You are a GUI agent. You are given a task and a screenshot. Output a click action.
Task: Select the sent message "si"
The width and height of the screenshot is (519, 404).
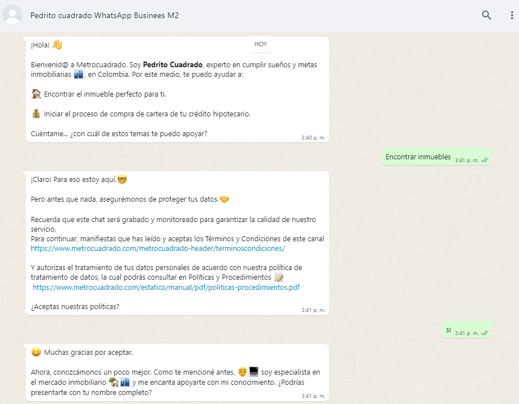coord(448,329)
